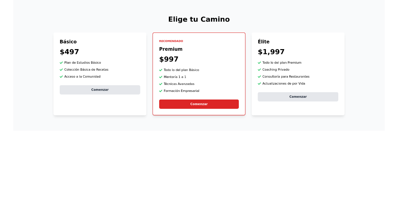Click the checkmark beside Consultoría para Restaurantes
The height and width of the screenshot is (209, 398).
(x=259, y=76)
